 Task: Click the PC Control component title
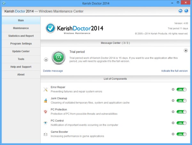(57, 121)
